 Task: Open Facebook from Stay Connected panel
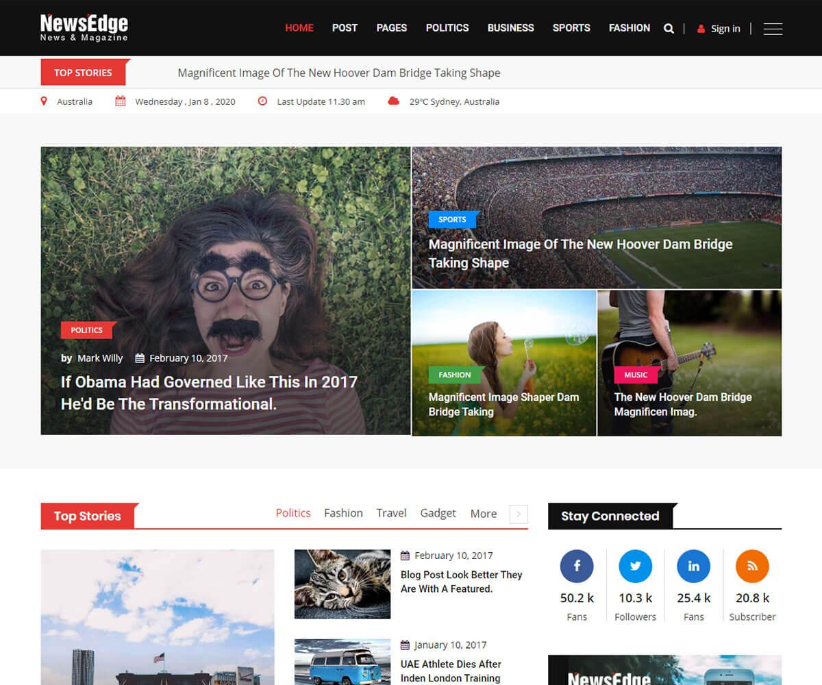click(577, 566)
